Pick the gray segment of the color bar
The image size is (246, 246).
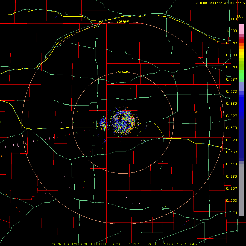coord(241,190)
